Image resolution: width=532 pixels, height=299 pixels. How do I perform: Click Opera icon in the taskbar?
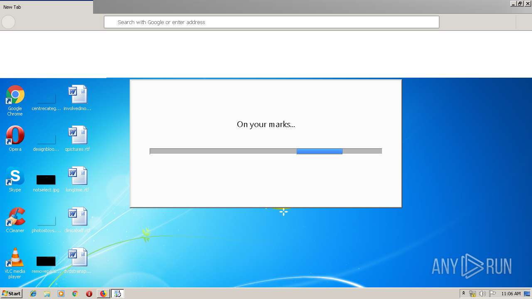point(89,294)
